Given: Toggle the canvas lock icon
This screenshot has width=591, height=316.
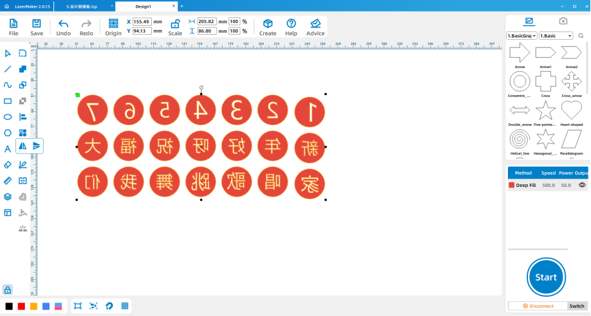Looking at the screenshot, I should [x=8, y=290].
